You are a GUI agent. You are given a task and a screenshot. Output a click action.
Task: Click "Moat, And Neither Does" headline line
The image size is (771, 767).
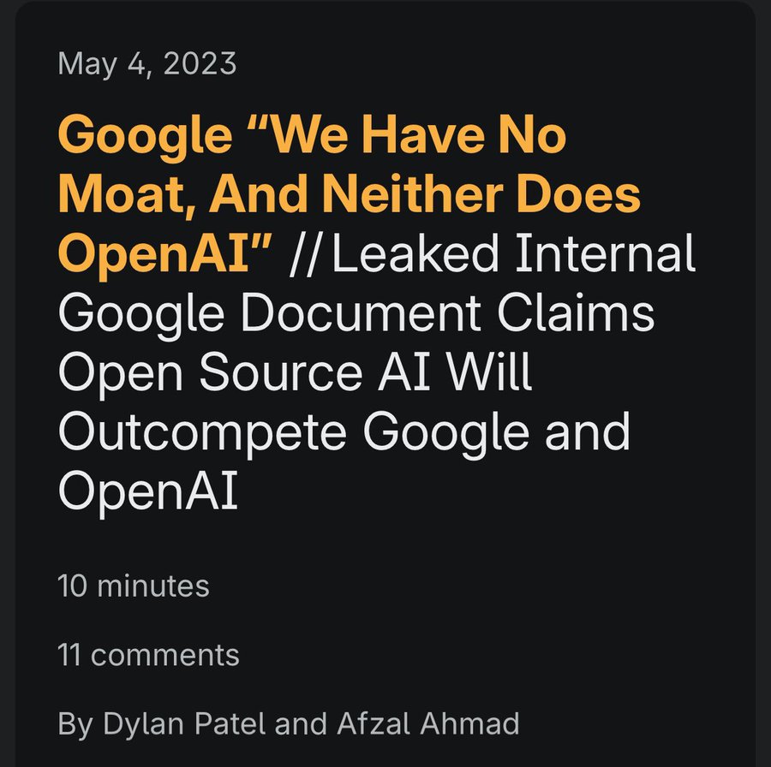point(349,196)
